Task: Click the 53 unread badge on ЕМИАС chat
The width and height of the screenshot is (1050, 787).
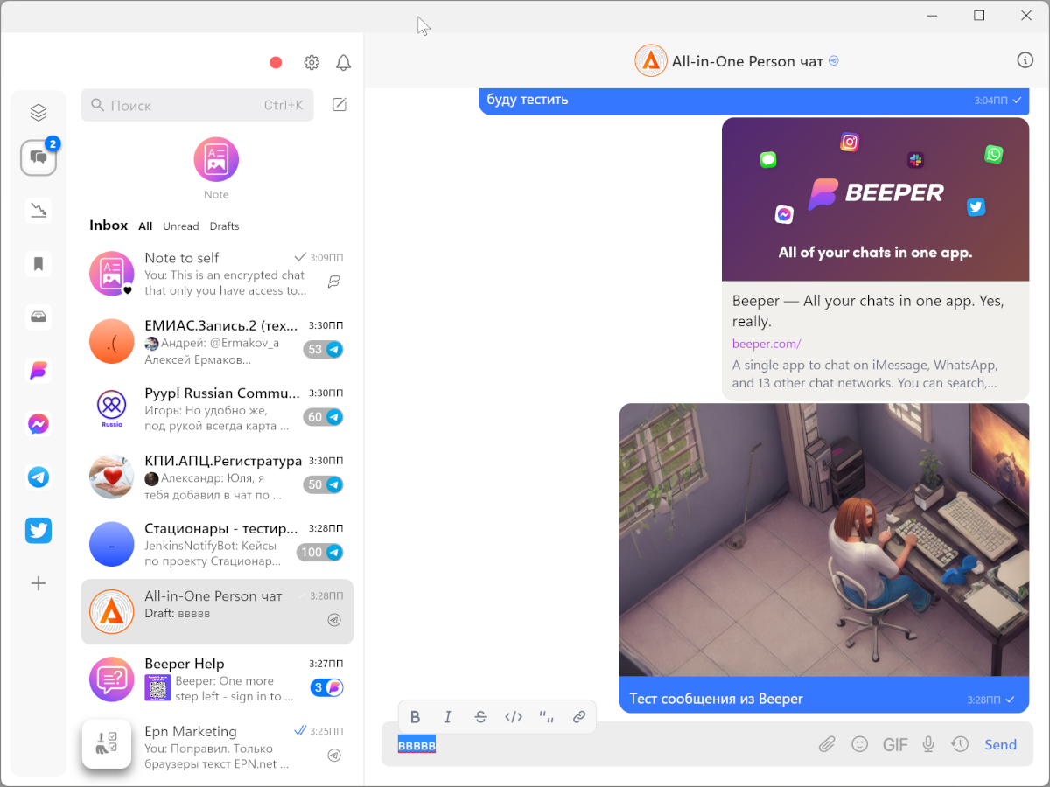Action: pyautogui.click(x=323, y=350)
